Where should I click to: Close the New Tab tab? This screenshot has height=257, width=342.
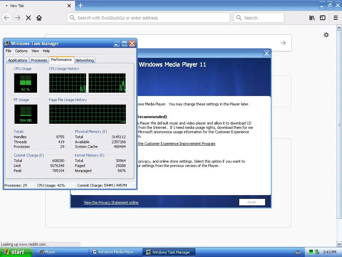click(69, 6)
